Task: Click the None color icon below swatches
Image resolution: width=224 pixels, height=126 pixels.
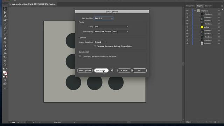Action: (6, 77)
